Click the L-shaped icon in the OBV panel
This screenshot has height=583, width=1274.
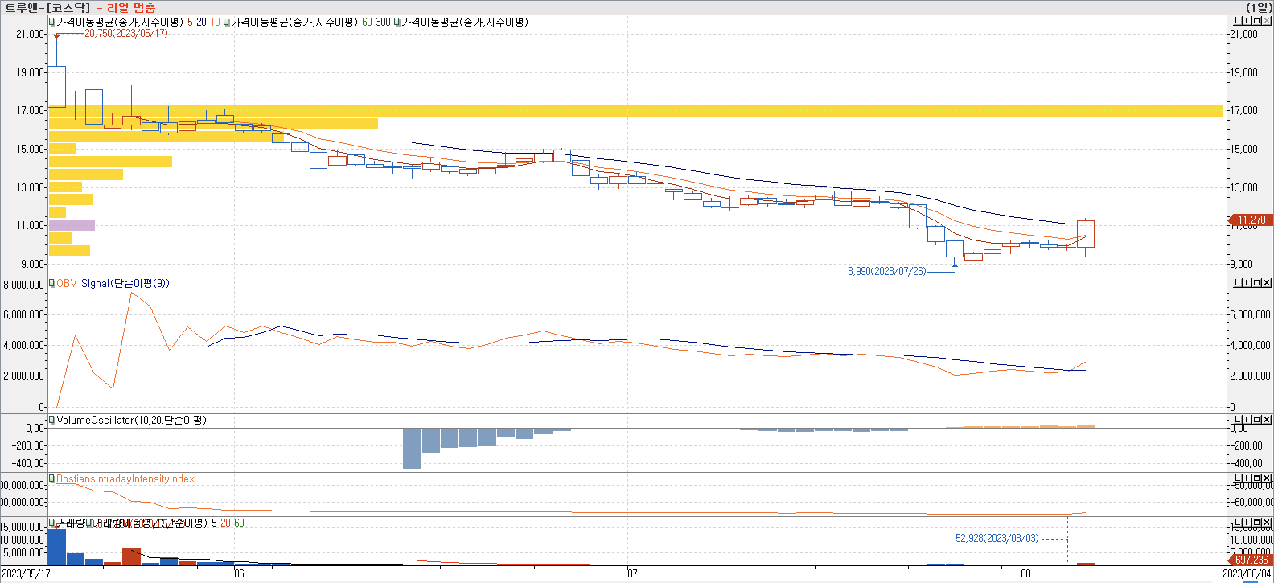pyautogui.click(x=1238, y=283)
